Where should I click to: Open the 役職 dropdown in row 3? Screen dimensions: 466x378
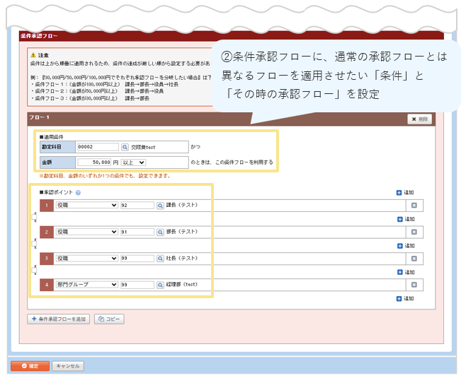click(x=87, y=258)
